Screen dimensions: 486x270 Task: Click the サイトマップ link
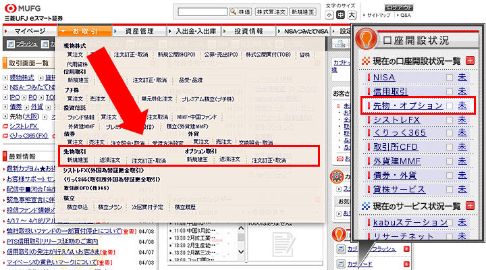pyautogui.click(x=379, y=16)
